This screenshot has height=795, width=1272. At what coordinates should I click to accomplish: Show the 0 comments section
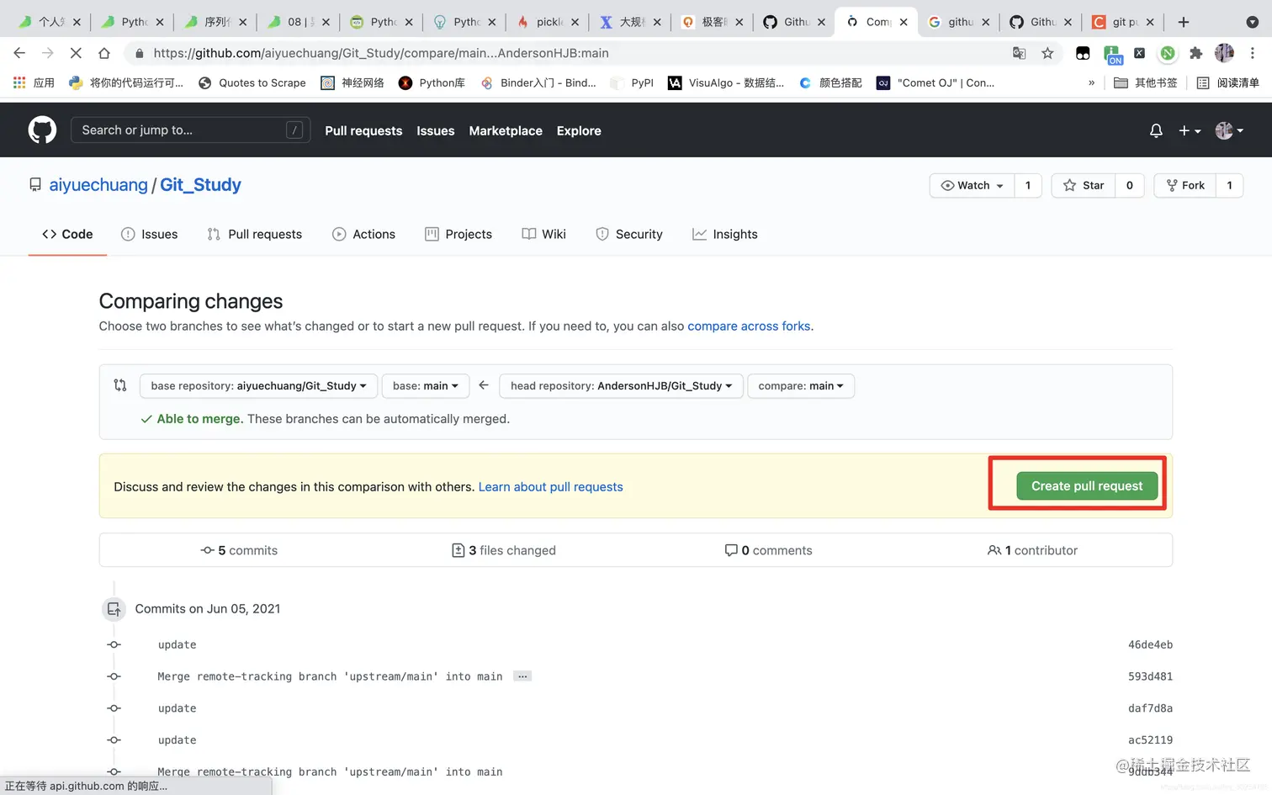coord(769,550)
